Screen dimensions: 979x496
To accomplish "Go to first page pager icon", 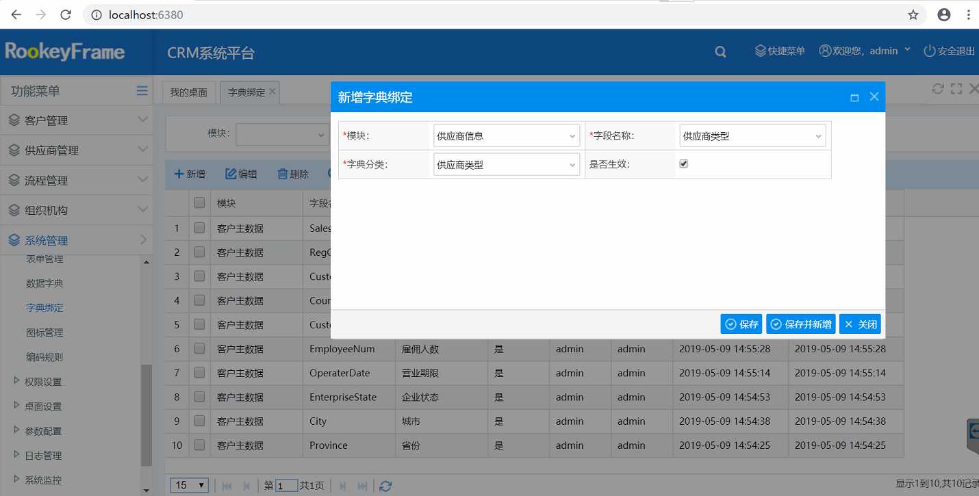I will click(227, 486).
